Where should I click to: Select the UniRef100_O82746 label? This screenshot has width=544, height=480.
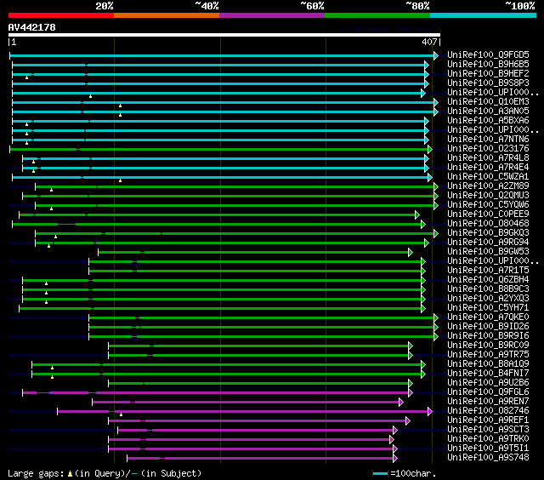pos(488,411)
